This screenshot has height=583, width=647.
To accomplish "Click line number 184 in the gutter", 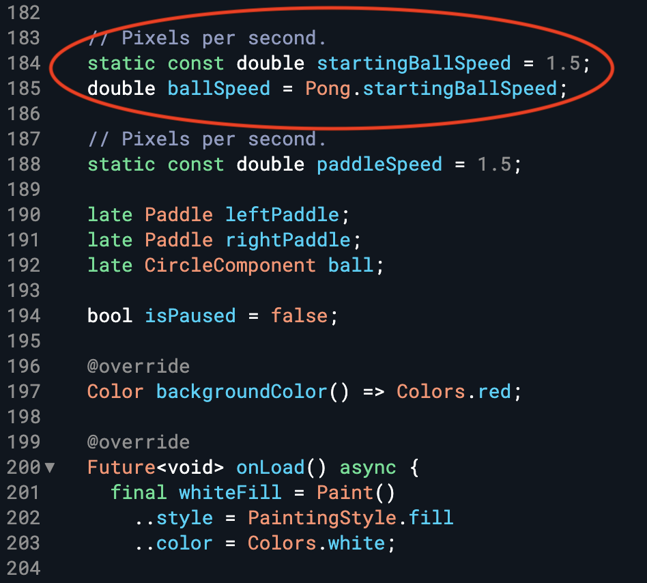I will pyautogui.click(x=23, y=63).
